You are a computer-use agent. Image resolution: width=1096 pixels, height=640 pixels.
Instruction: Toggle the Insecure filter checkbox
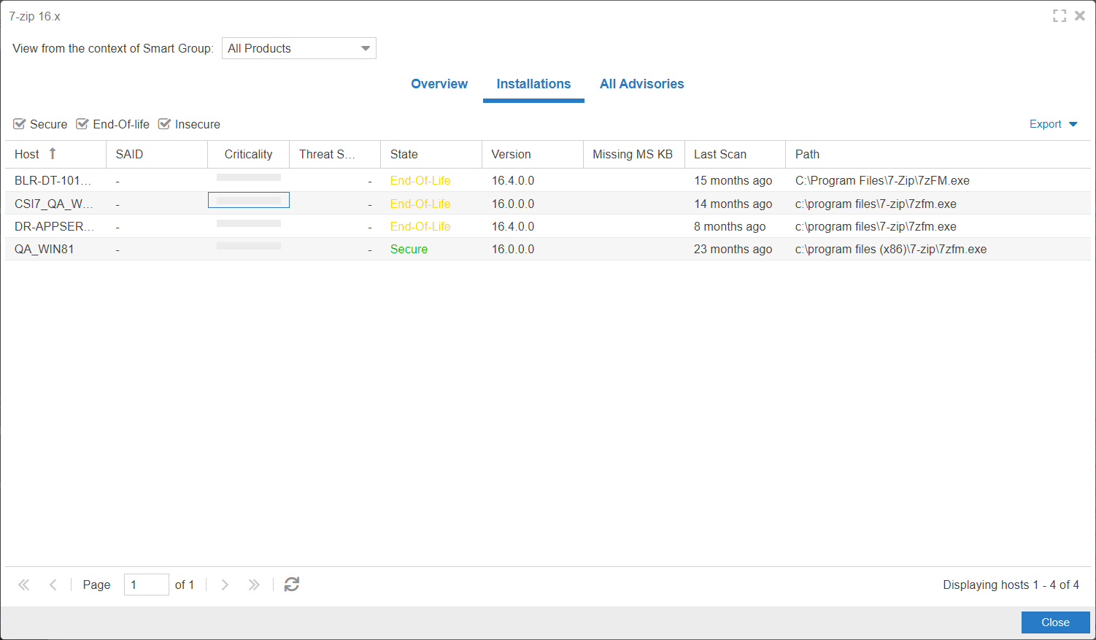[x=164, y=124]
